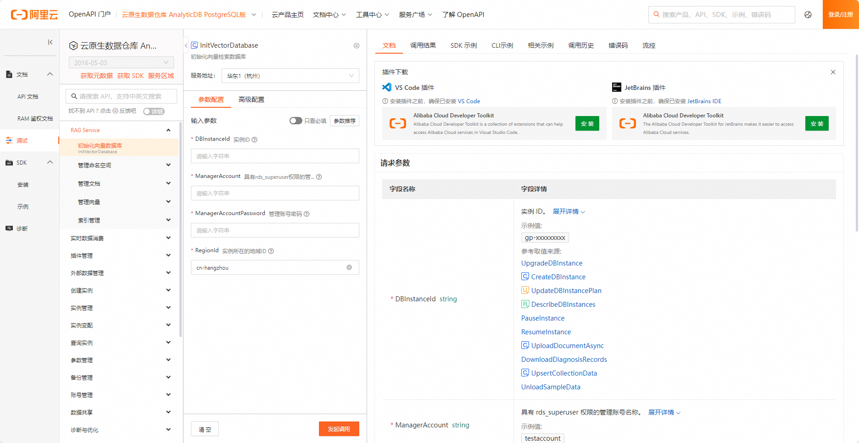Open the 2016-05-03 version dropdown
Image resolution: width=859 pixels, height=443 pixels.
[x=121, y=63]
